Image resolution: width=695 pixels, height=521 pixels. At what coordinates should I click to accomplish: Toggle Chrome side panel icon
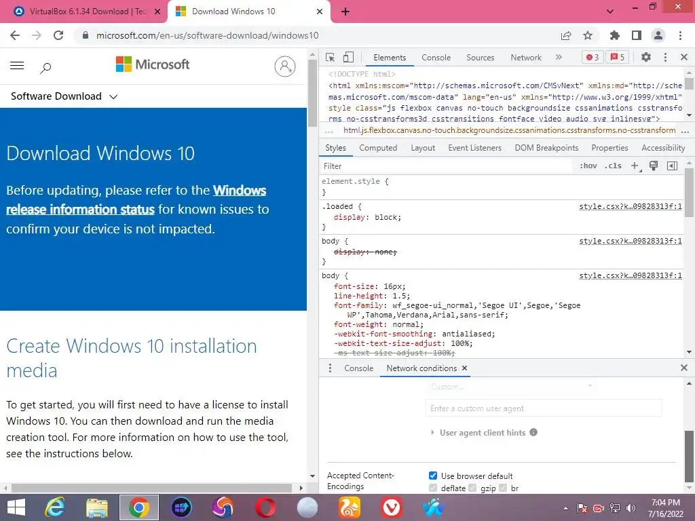636,35
